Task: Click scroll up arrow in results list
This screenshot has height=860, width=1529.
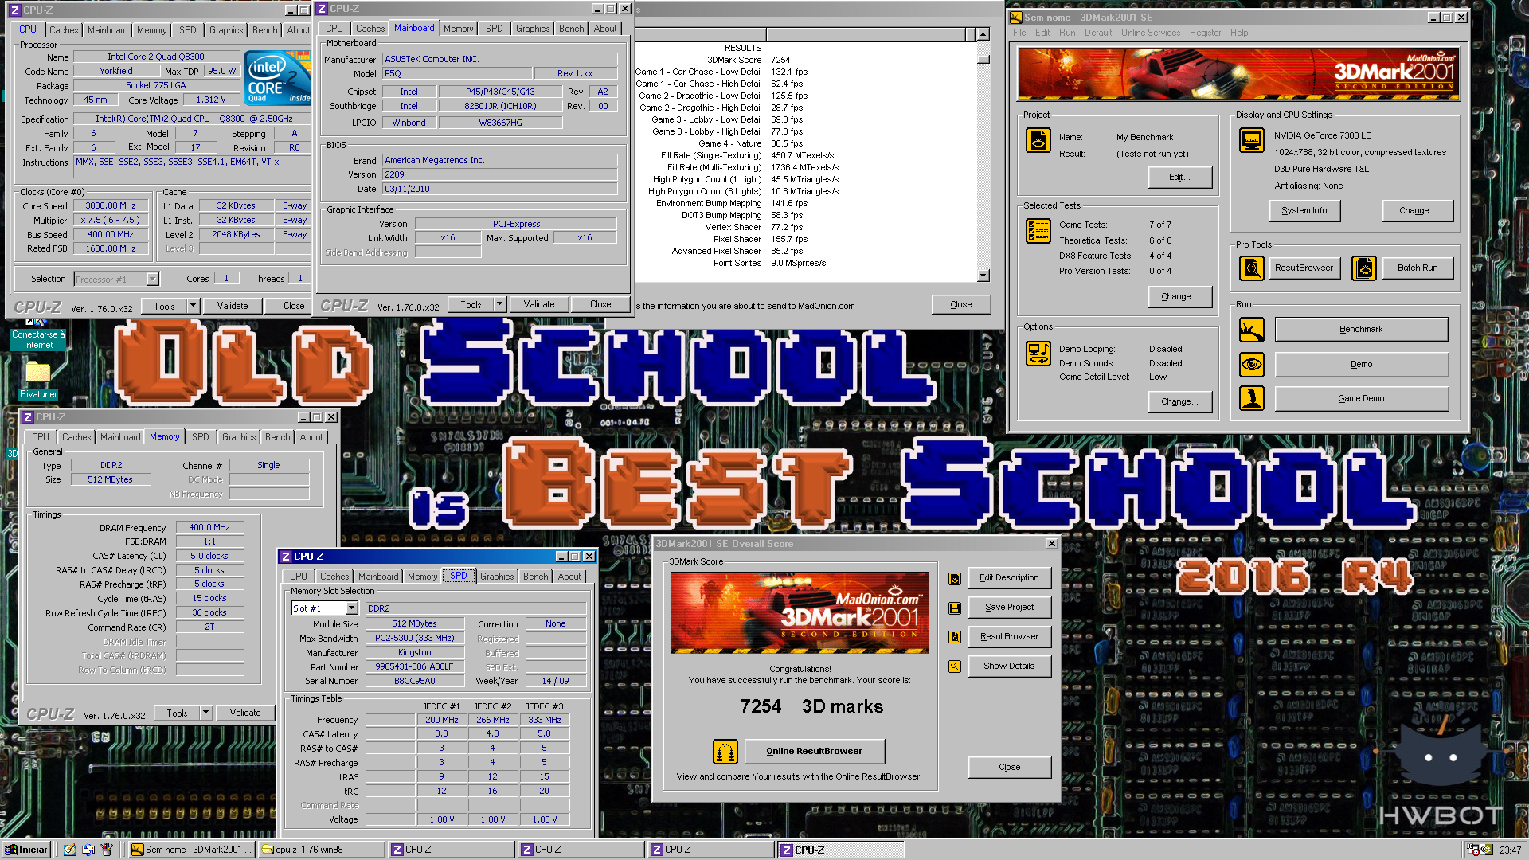Action: (983, 34)
